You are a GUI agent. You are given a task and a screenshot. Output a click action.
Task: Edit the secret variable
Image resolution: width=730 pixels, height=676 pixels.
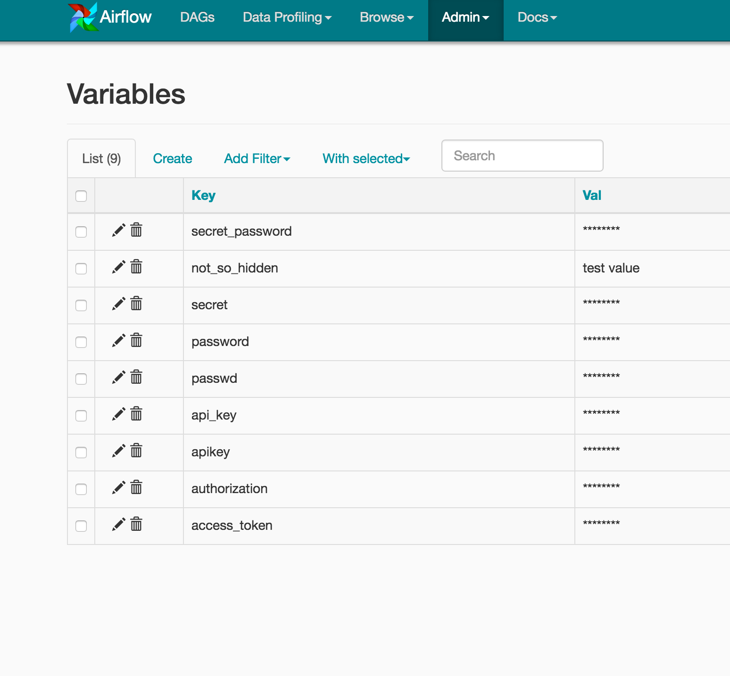(119, 304)
